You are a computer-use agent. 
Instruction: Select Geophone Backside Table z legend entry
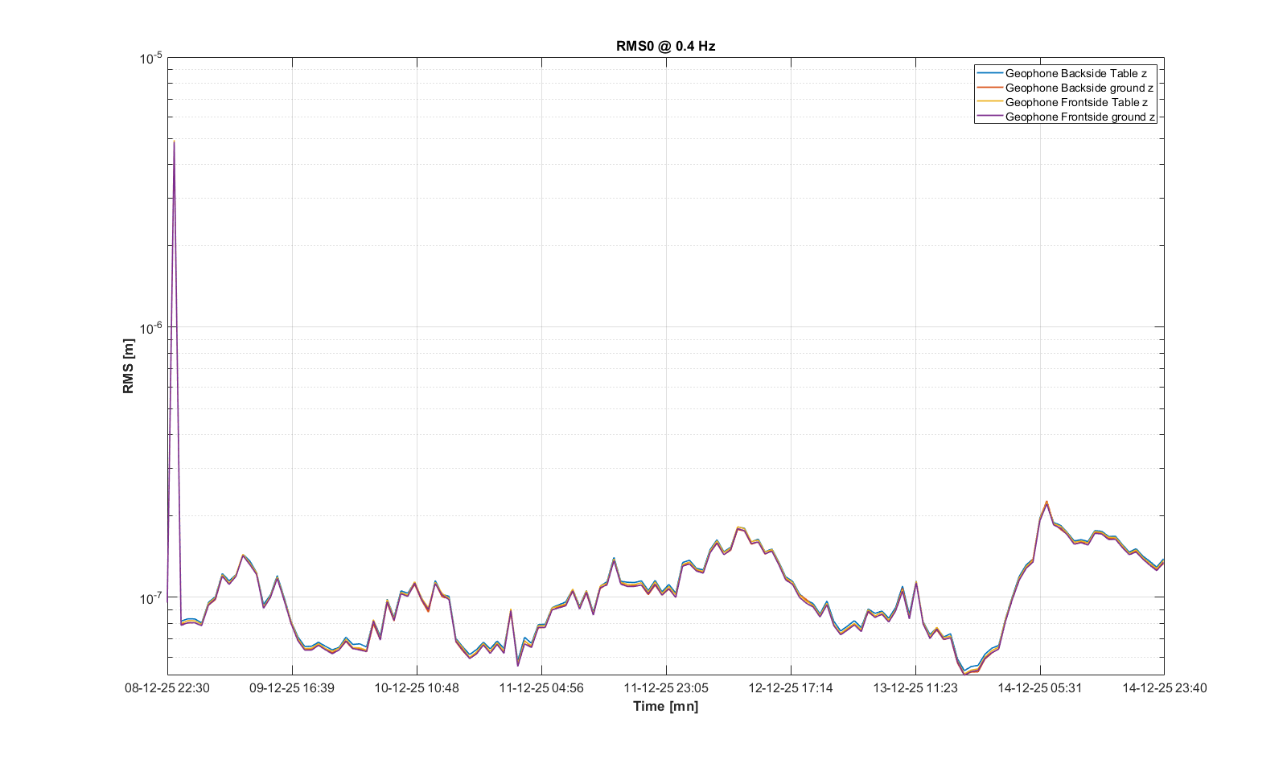[x=1075, y=73]
